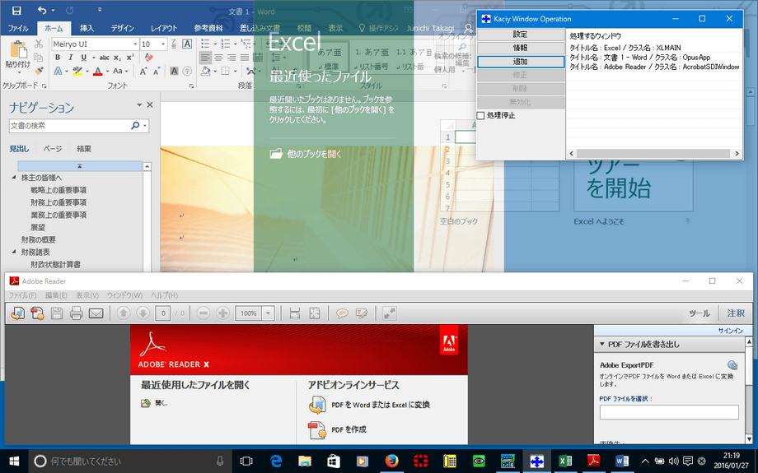Open the font color dropdown arrow

click(x=107, y=72)
